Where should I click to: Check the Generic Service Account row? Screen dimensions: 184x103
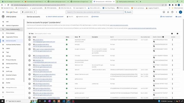pos(29,74)
